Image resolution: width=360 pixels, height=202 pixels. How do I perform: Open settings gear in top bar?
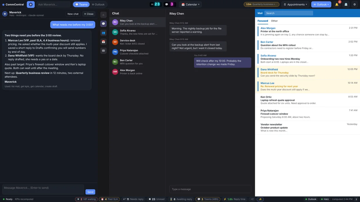(355, 4)
